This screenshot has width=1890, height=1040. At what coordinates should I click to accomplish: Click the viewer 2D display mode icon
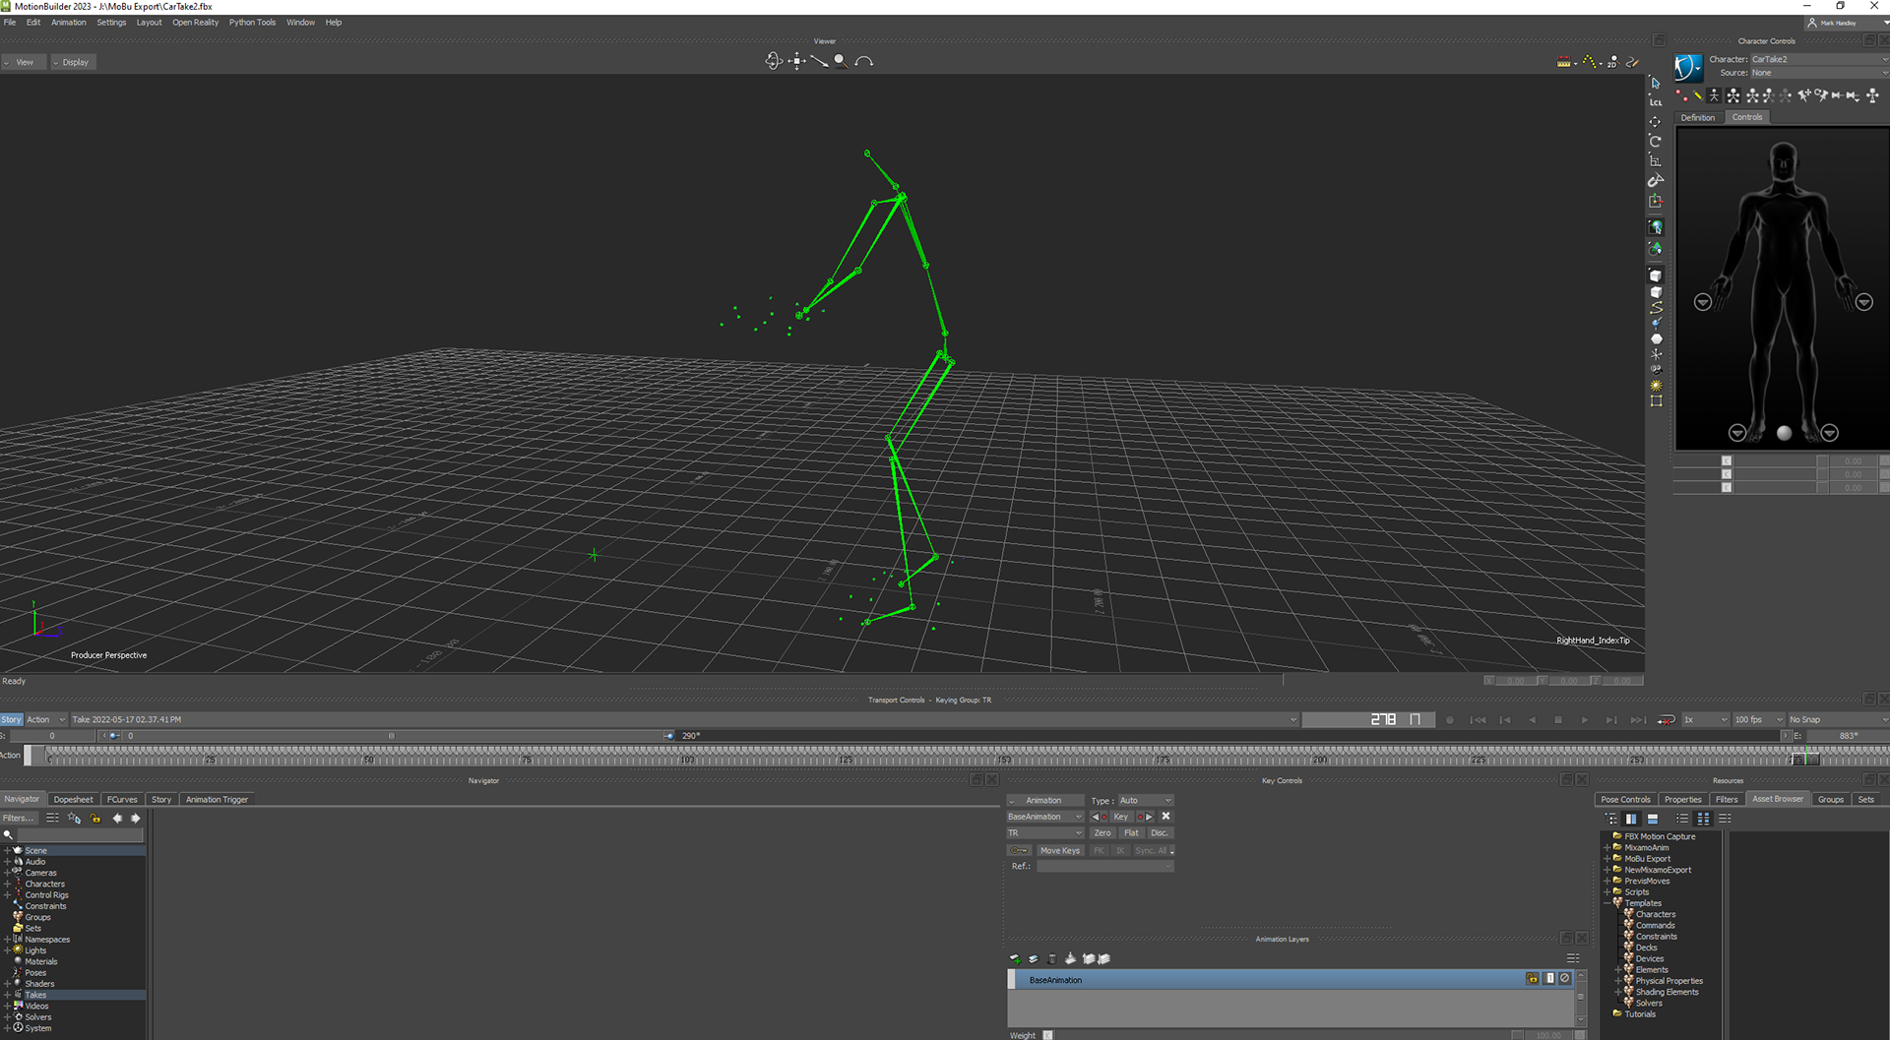(x=1611, y=62)
